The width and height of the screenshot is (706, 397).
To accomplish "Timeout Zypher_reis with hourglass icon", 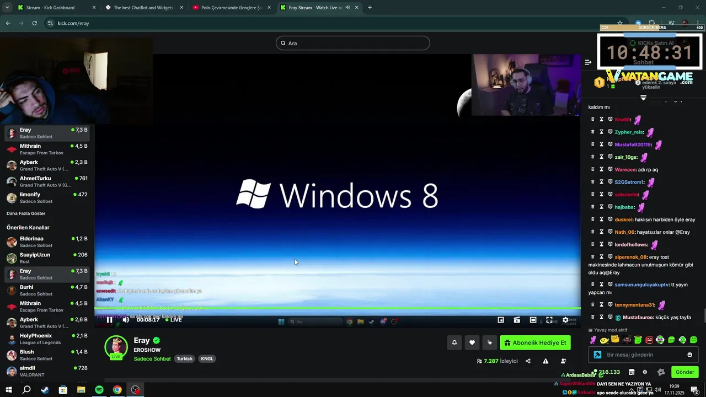I will point(602,132).
